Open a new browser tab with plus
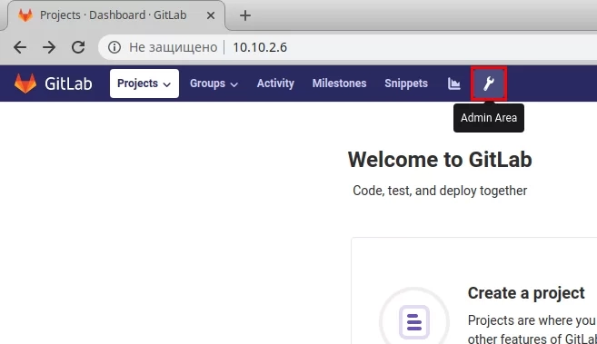This screenshot has height=344, width=597. tap(245, 15)
